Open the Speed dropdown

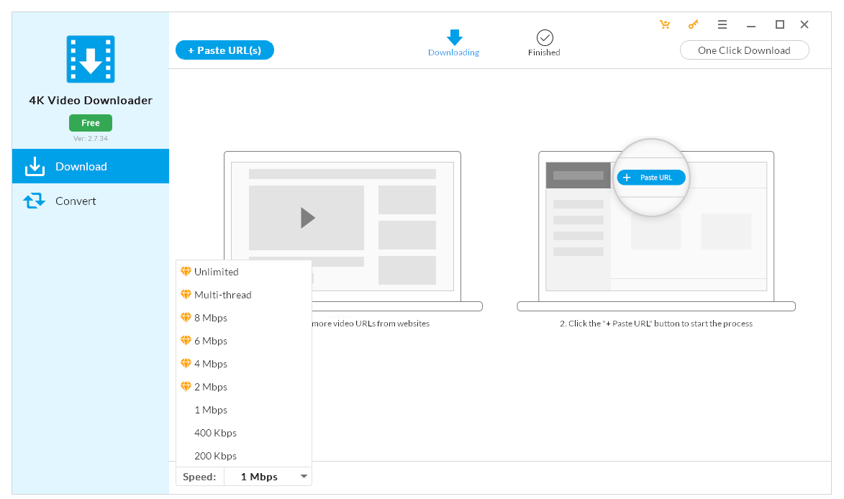coord(267,476)
